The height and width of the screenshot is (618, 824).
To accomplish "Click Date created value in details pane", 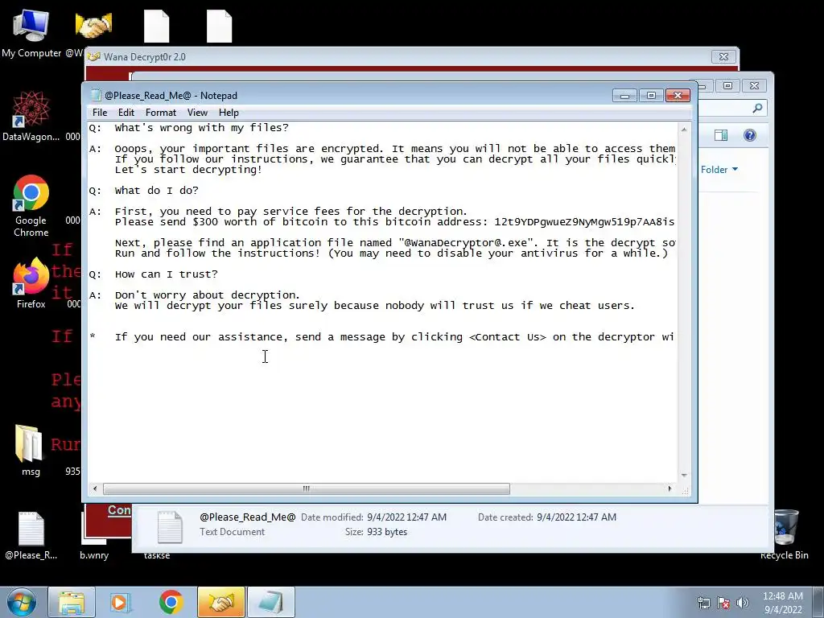I will coord(576,517).
